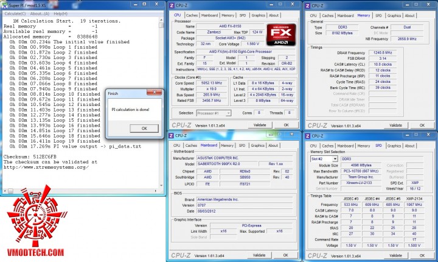
Task: Select CPU tab in CPU-Z Memory window
Action: 313,16
